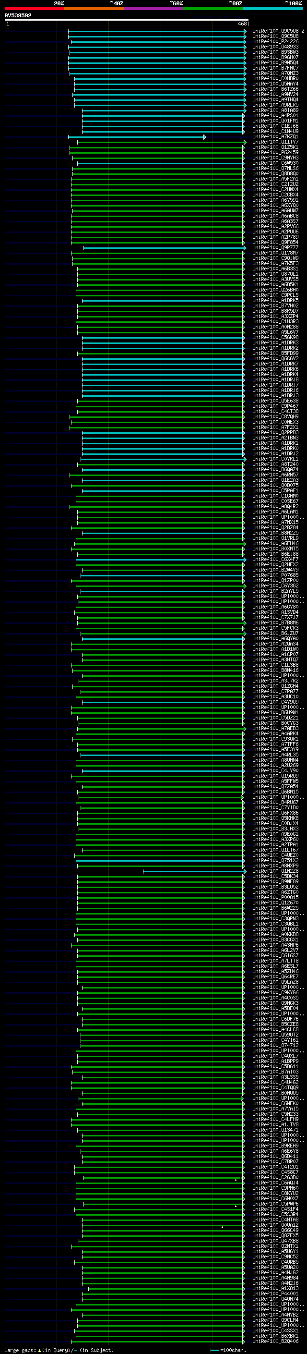Click label UniRef100_C5DK34
The height and width of the screenshot is (1354, 307).
click(x=275, y=876)
